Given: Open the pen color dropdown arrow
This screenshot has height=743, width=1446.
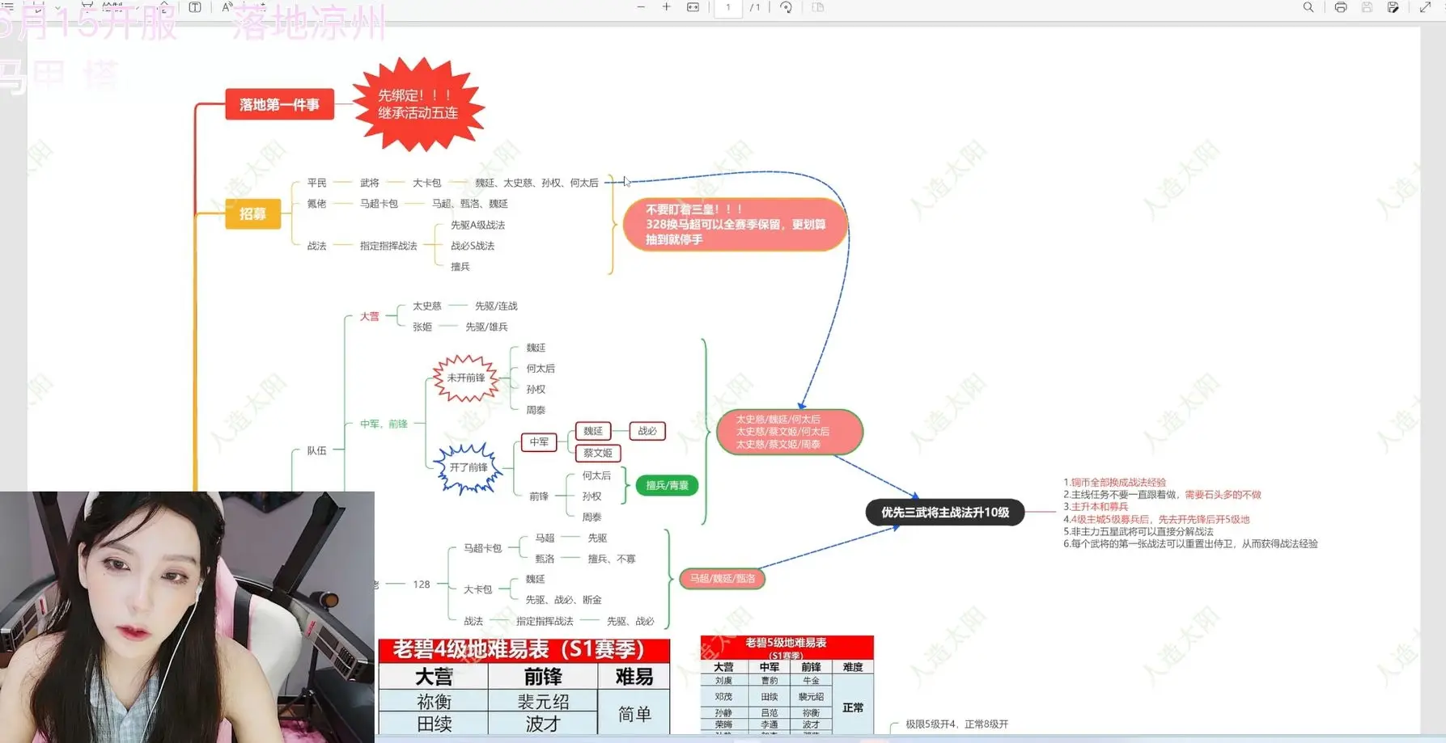Looking at the screenshot, I should [55, 6].
